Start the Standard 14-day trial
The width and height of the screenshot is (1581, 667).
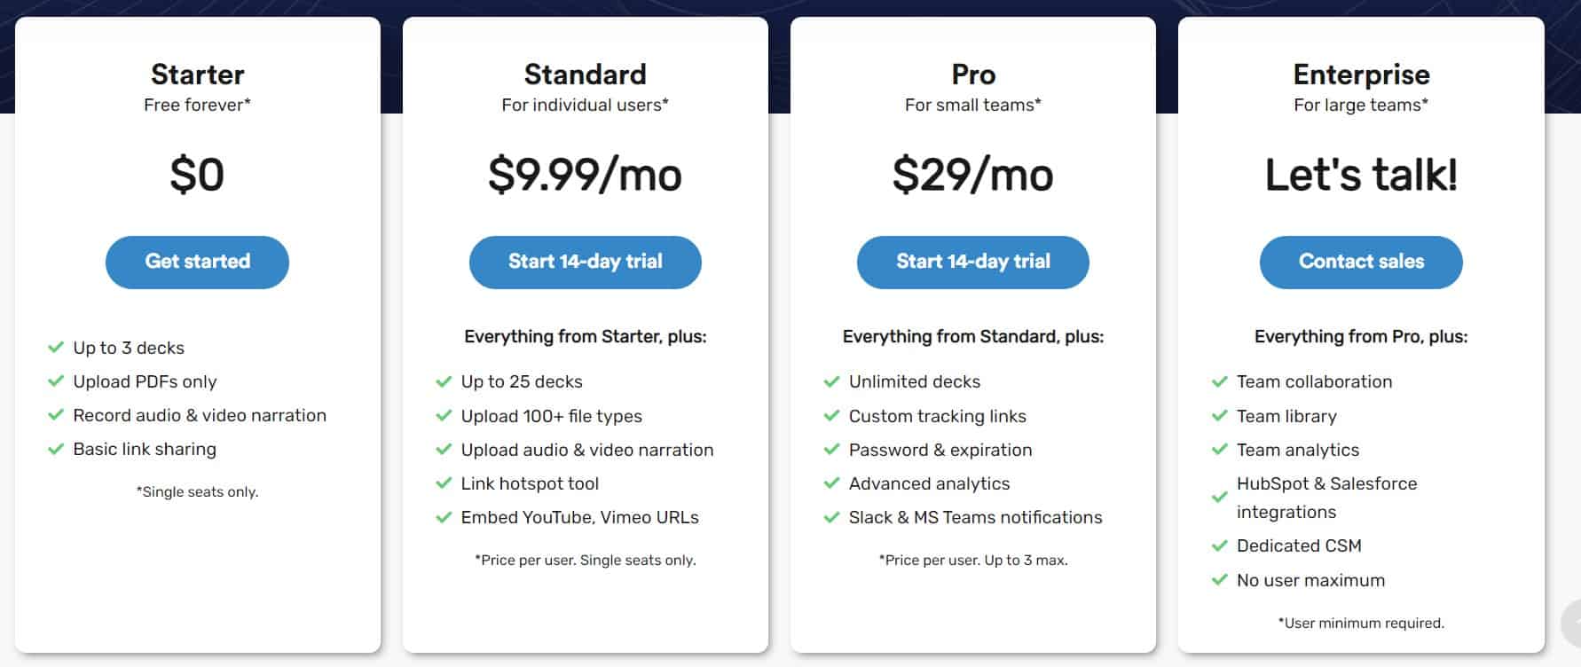point(586,262)
